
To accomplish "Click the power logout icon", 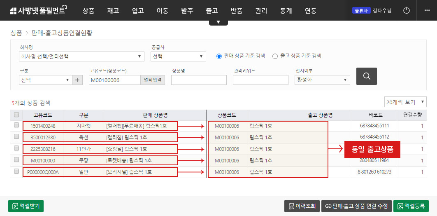I will pos(407,10).
